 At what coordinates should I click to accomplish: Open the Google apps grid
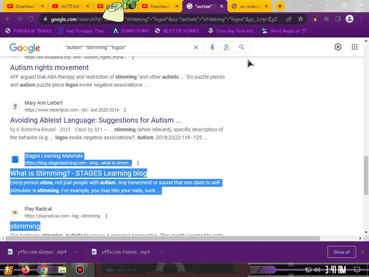pyautogui.click(x=355, y=47)
